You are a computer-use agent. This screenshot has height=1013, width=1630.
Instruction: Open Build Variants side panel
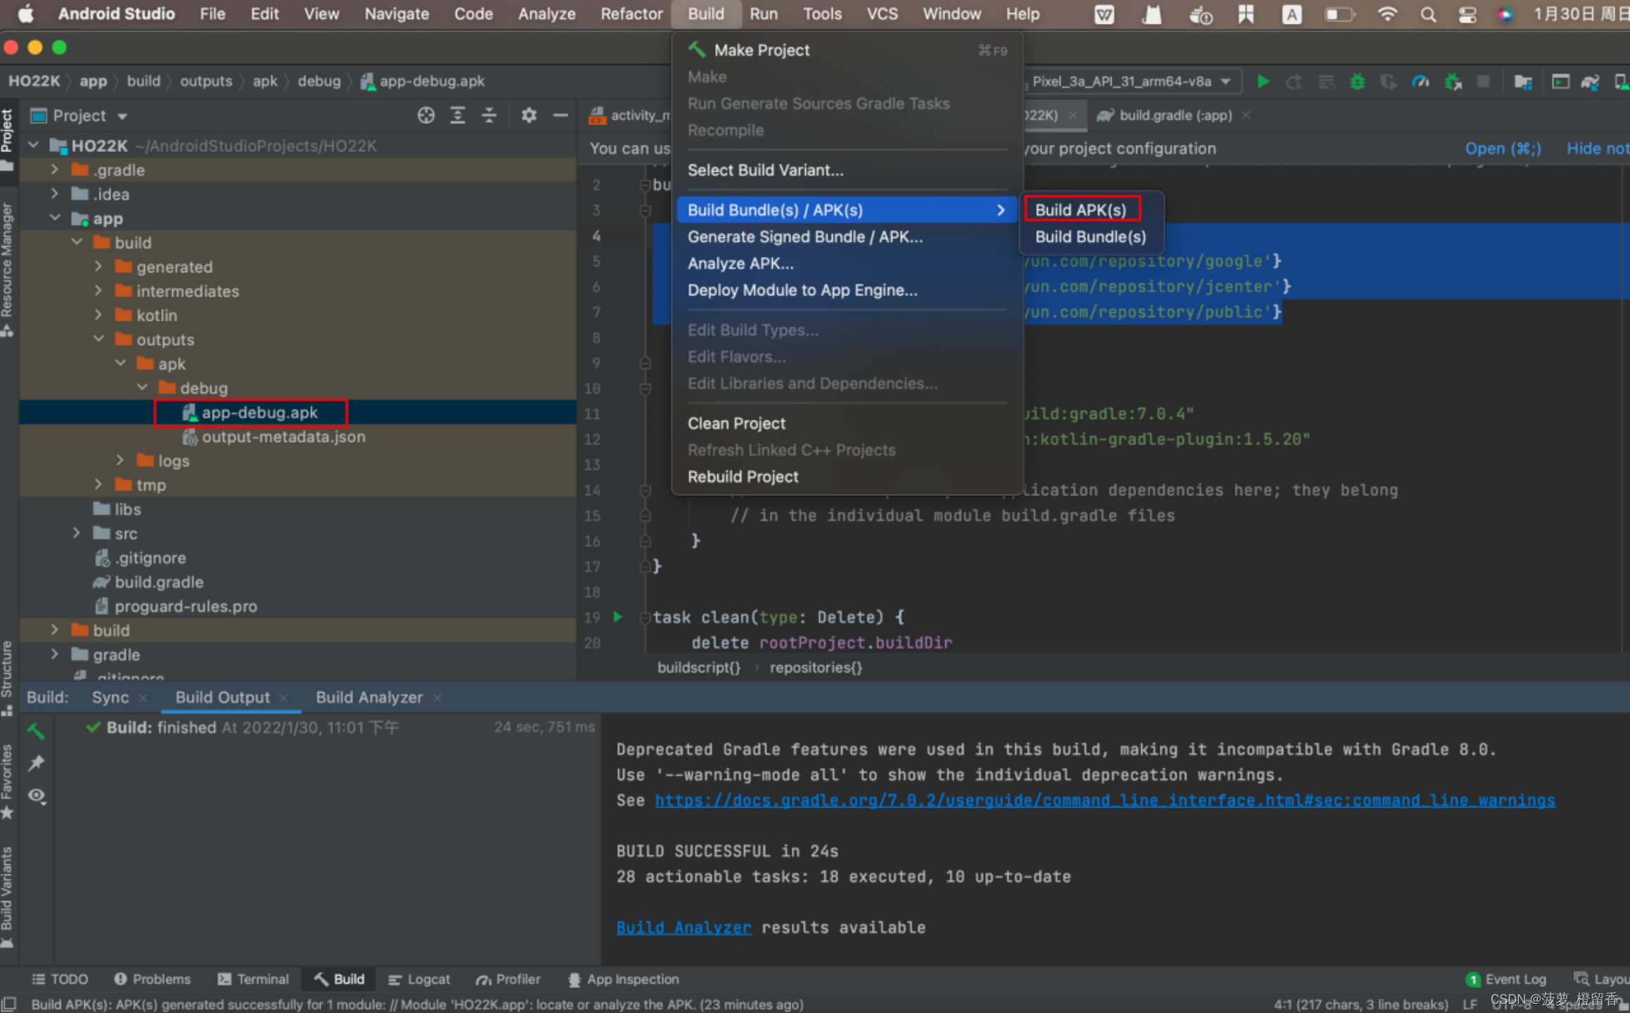coord(7,897)
